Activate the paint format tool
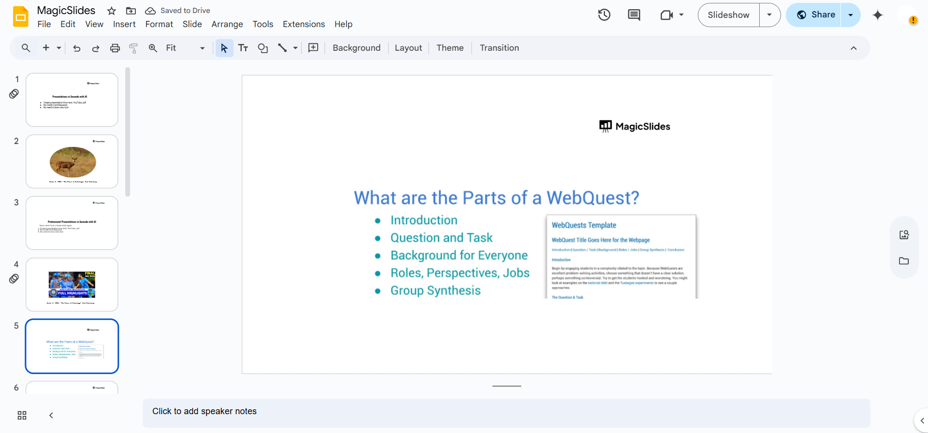Image resolution: width=928 pixels, height=433 pixels. [x=133, y=48]
